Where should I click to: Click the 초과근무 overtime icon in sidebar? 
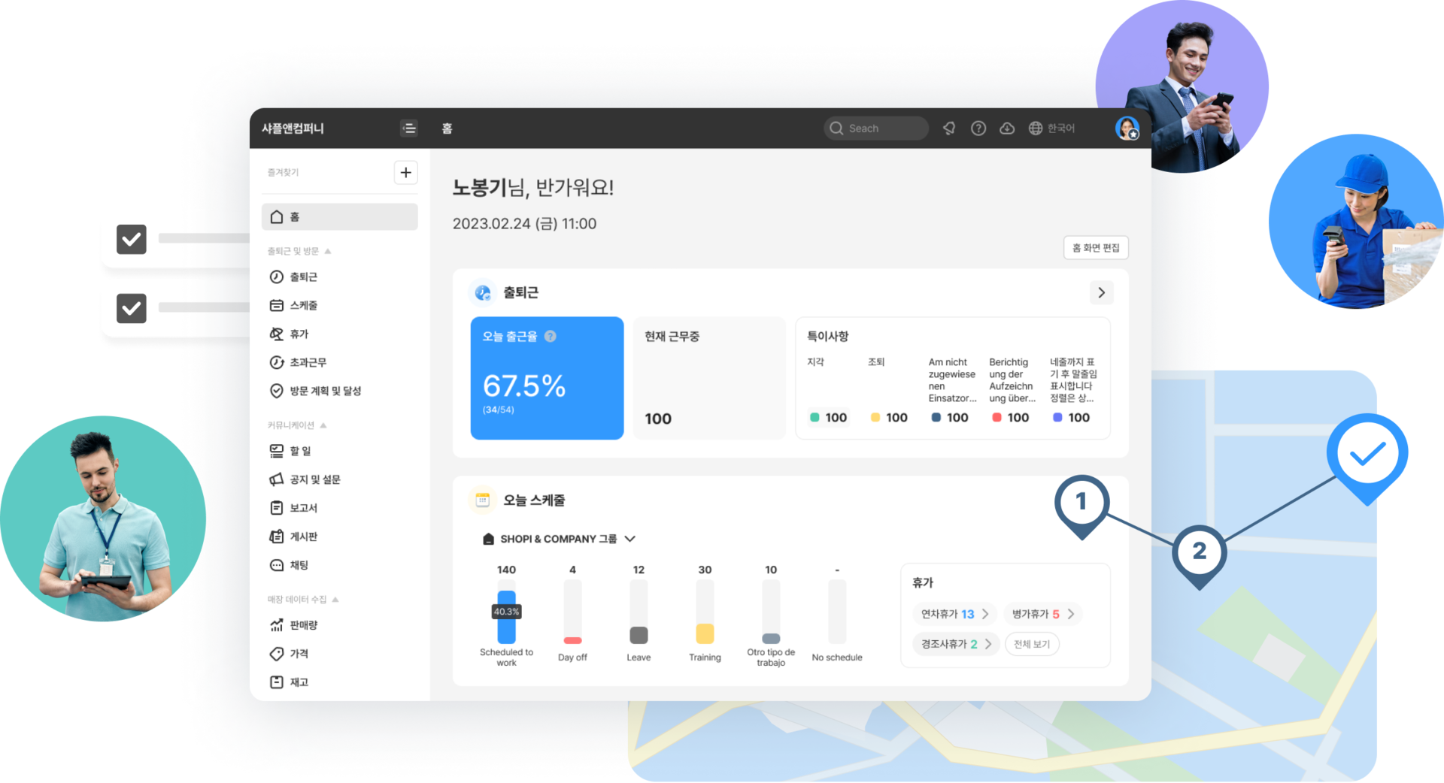[277, 362]
